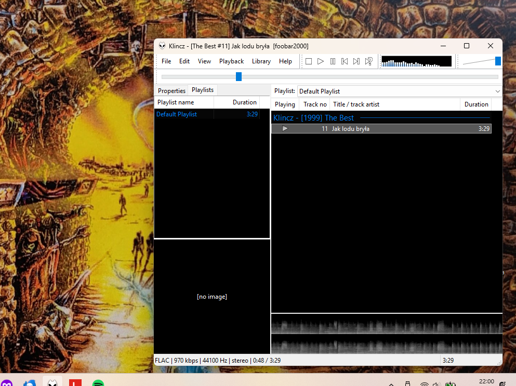Open the foobar2000 taskbar icon

tap(52, 382)
